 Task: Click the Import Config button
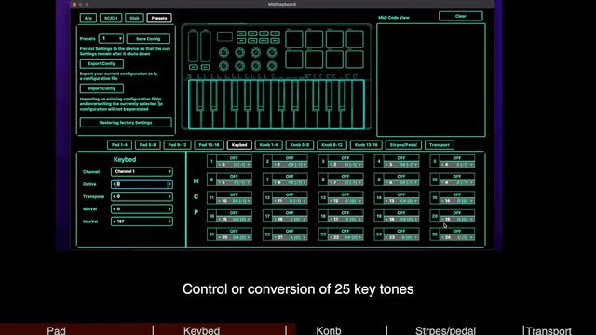click(x=102, y=88)
